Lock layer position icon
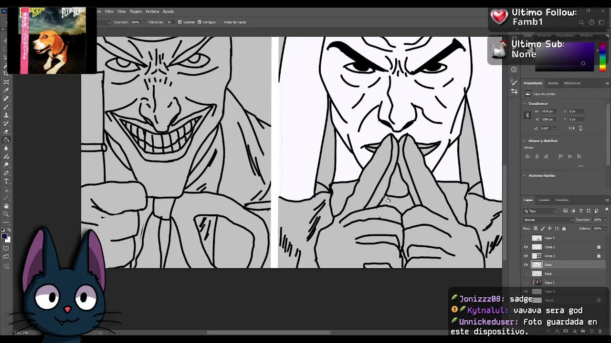Viewport: 611px width, 343px height. pos(549,229)
